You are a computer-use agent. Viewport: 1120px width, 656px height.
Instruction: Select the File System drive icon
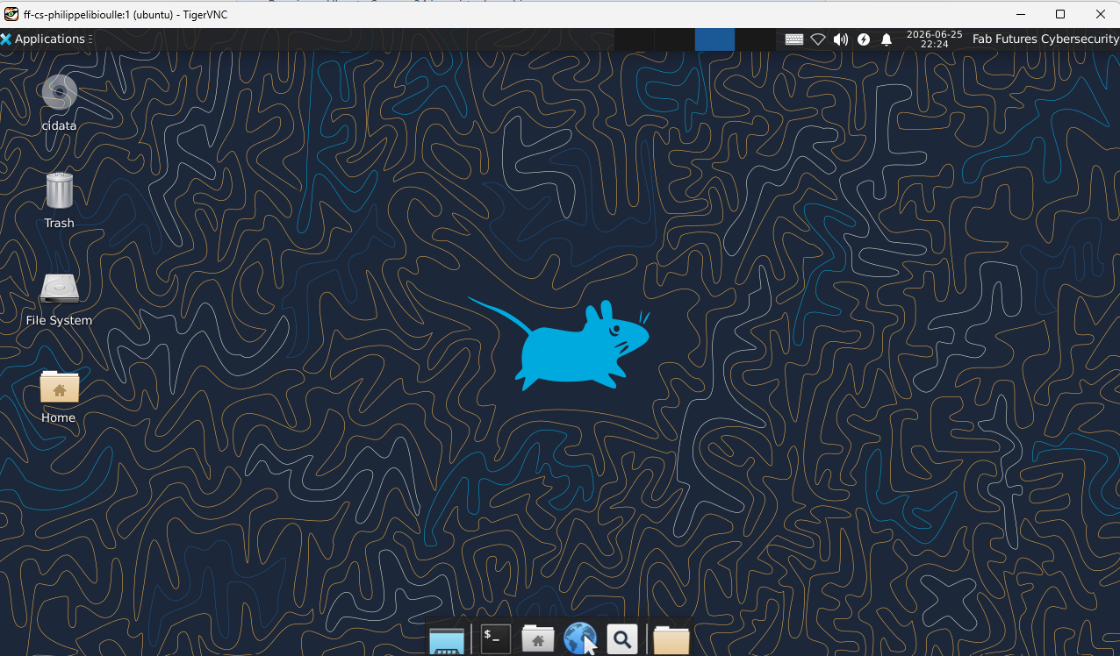point(59,289)
